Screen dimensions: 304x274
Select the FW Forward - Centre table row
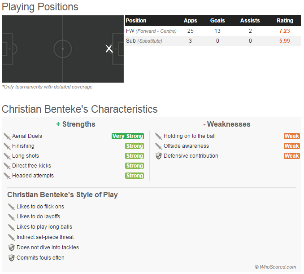tap(213, 31)
